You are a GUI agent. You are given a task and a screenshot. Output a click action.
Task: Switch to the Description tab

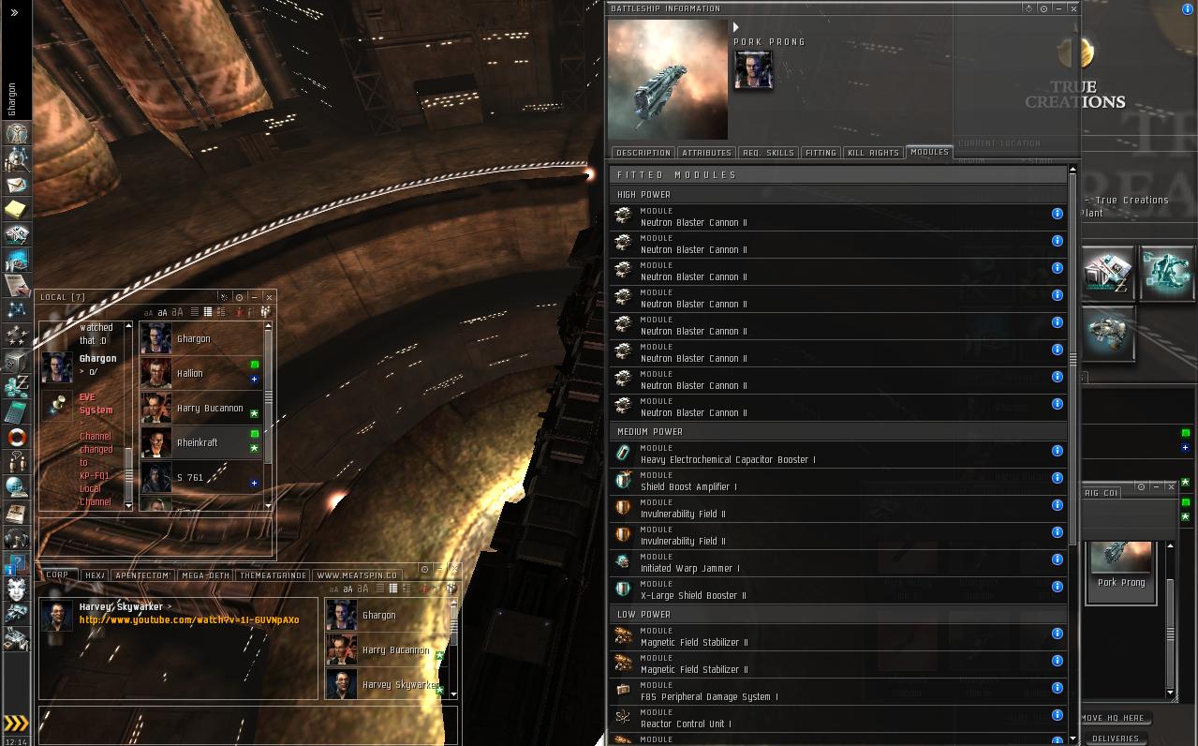click(643, 153)
